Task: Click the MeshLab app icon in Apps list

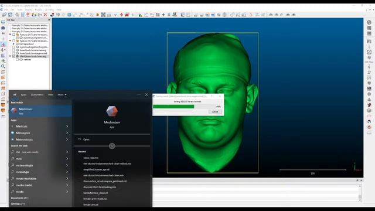Action: tap(12, 126)
